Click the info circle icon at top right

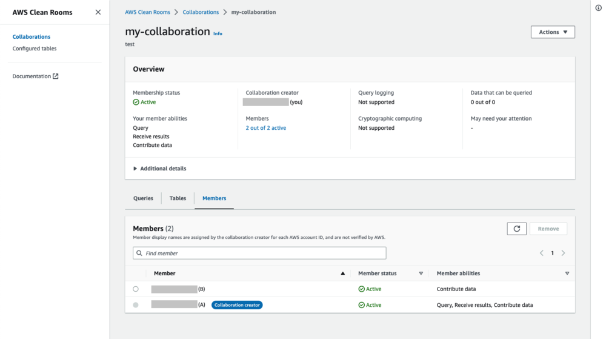coord(598,8)
